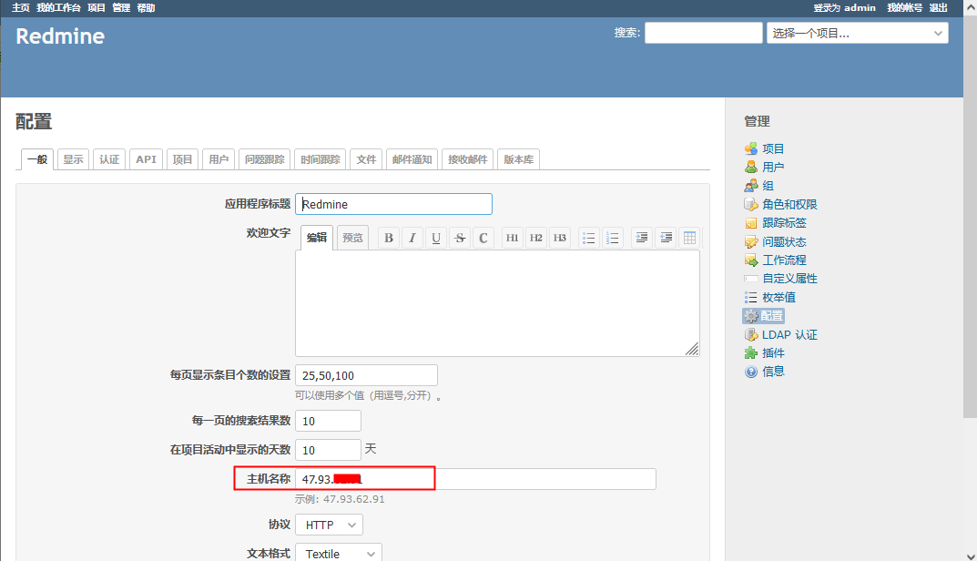This screenshot has width=977, height=561.
Task: Open the 问题跟踪 settings tab
Action: coord(264,159)
